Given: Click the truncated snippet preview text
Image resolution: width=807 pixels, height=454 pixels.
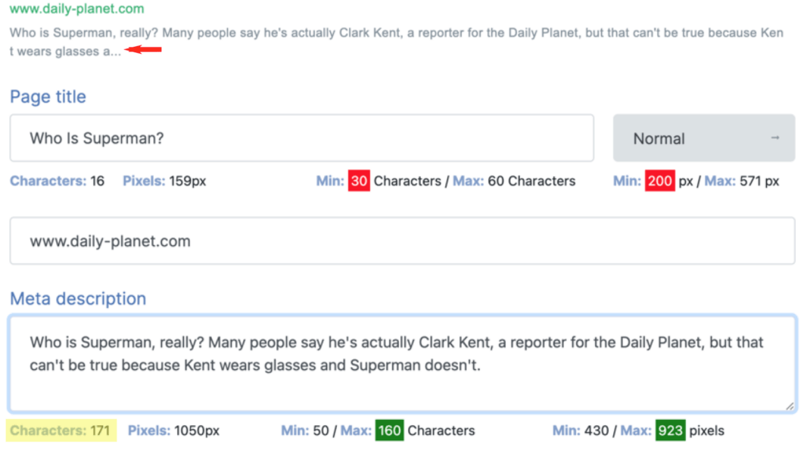Looking at the screenshot, I should [x=396, y=42].
